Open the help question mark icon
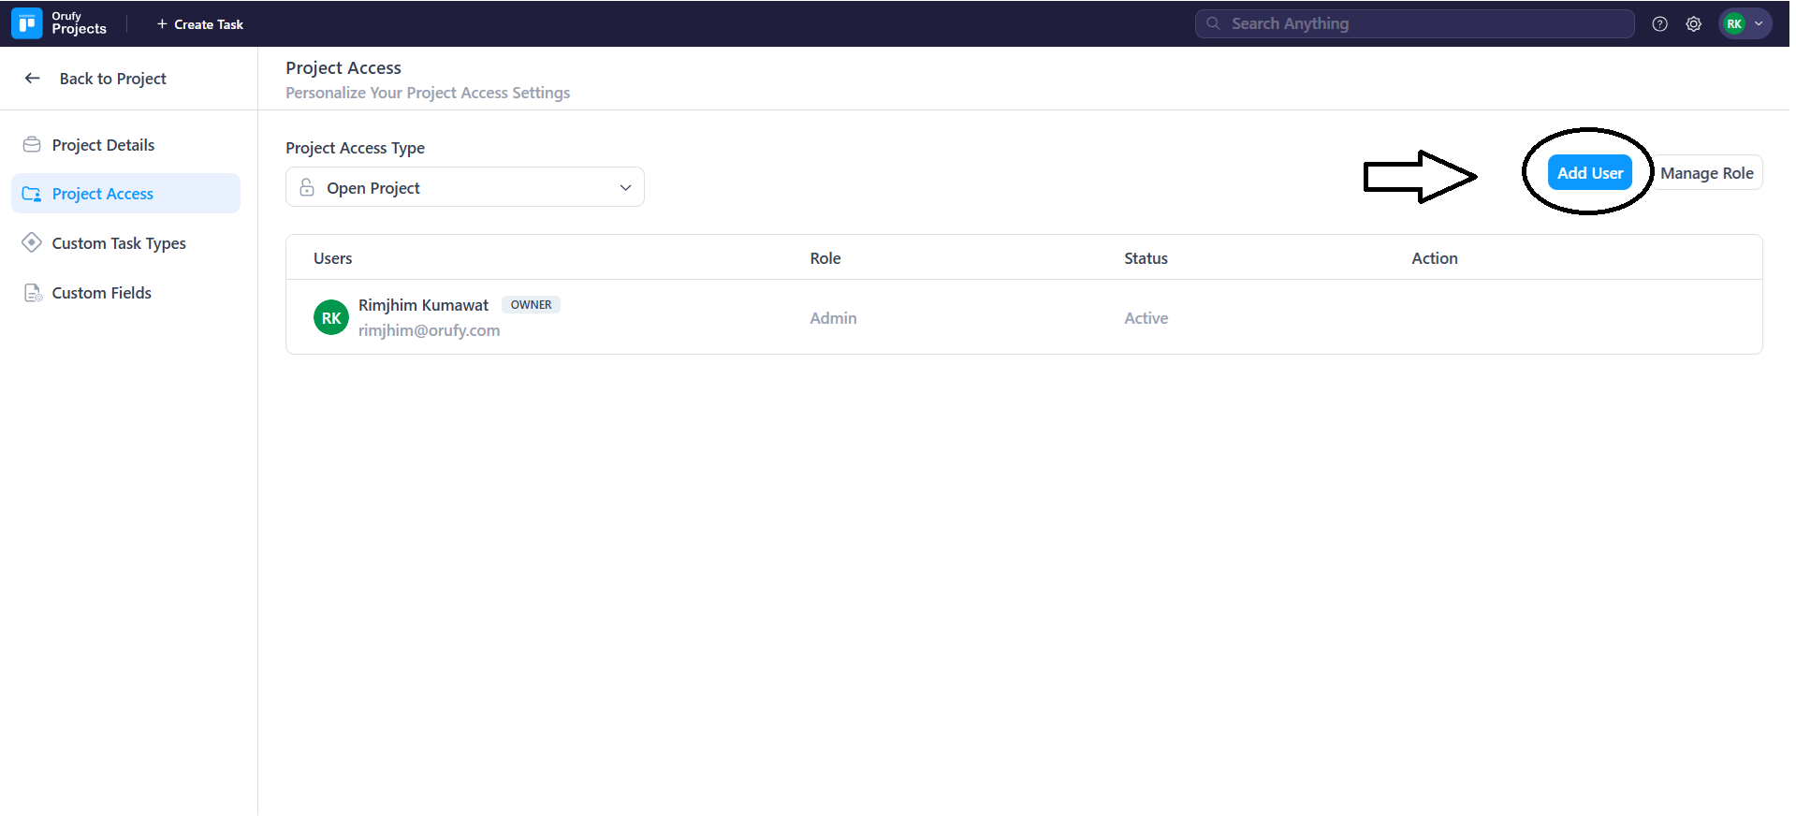This screenshot has width=1796, height=816. pyautogui.click(x=1659, y=24)
